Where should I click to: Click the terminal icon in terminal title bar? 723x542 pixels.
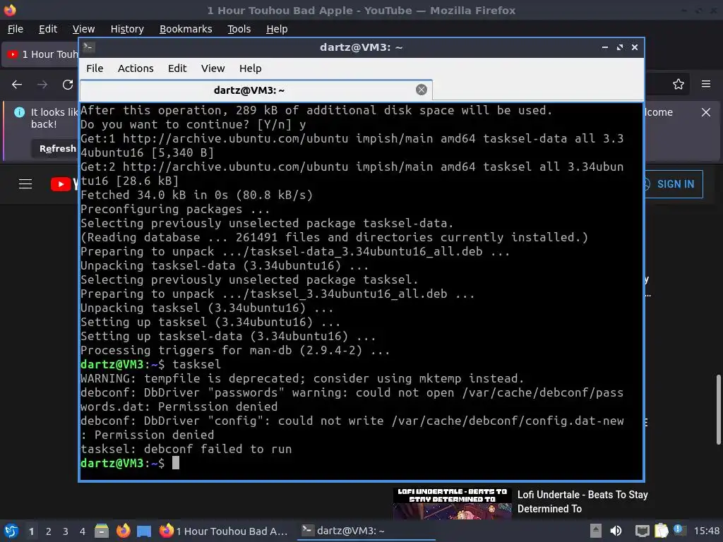click(x=88, y=47)
